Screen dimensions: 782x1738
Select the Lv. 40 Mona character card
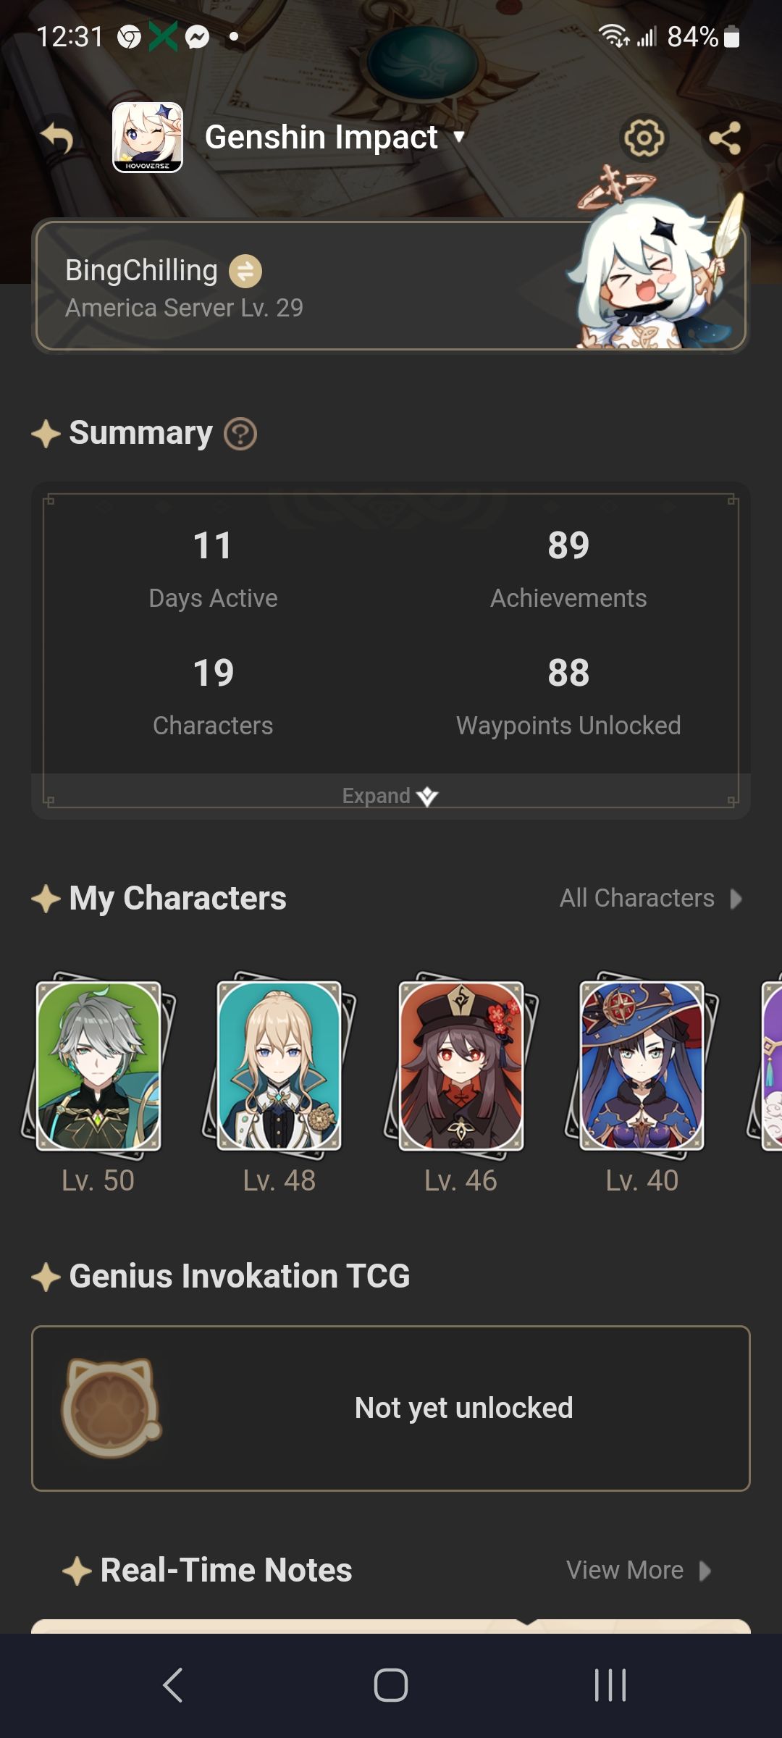642,1066
